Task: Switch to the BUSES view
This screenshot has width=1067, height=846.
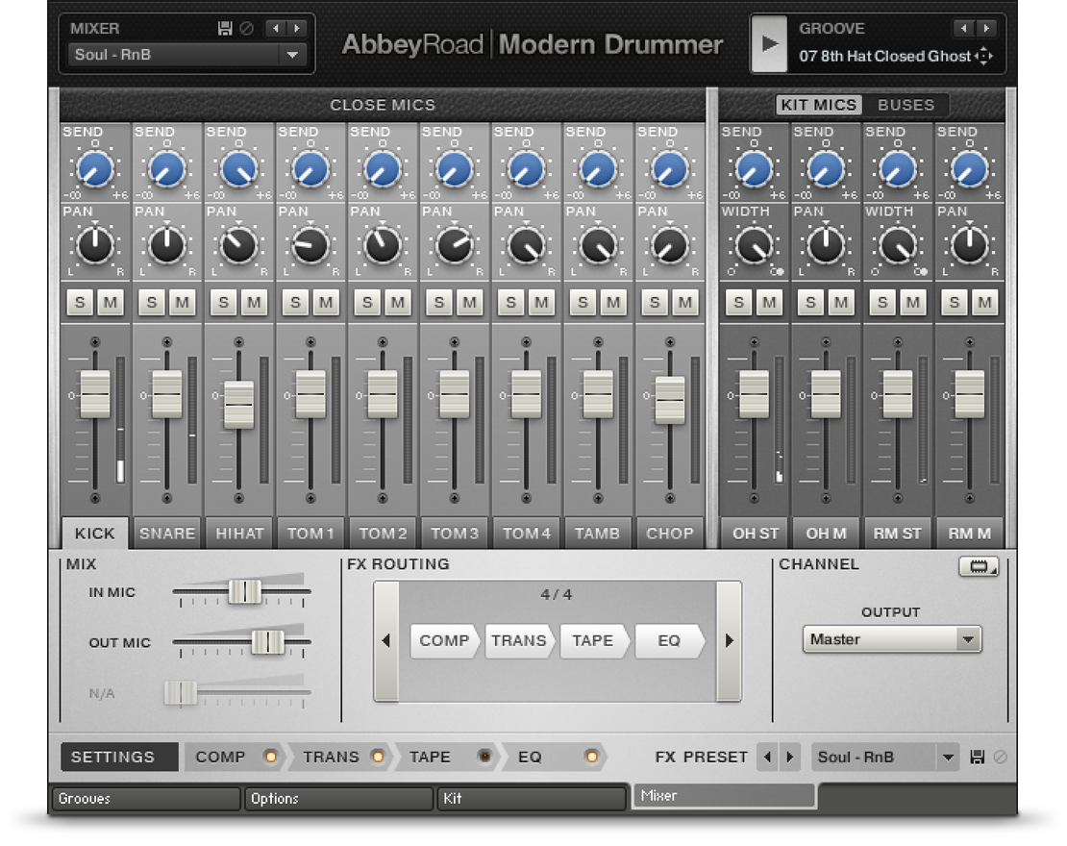Action: point(906,105)
